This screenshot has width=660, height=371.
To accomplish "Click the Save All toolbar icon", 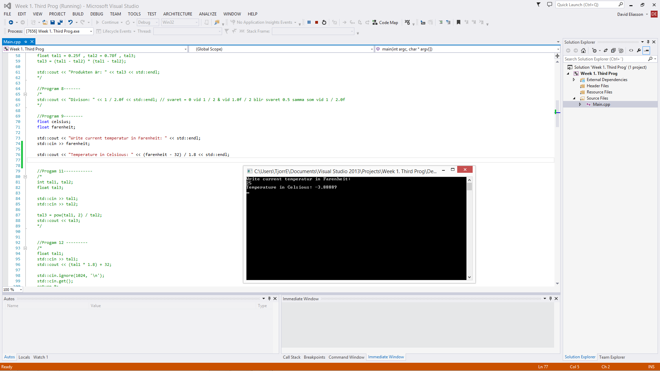I will coord(60,22).
